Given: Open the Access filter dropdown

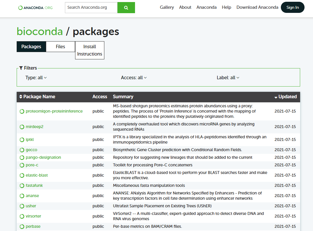Looking at the screenshot, I should [x=134, y=78].
